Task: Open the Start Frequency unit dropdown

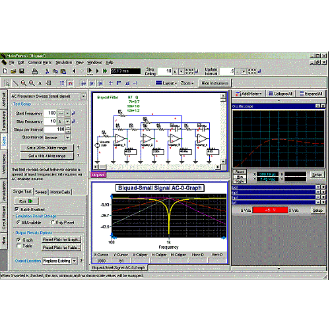Action: click(67, 114)
